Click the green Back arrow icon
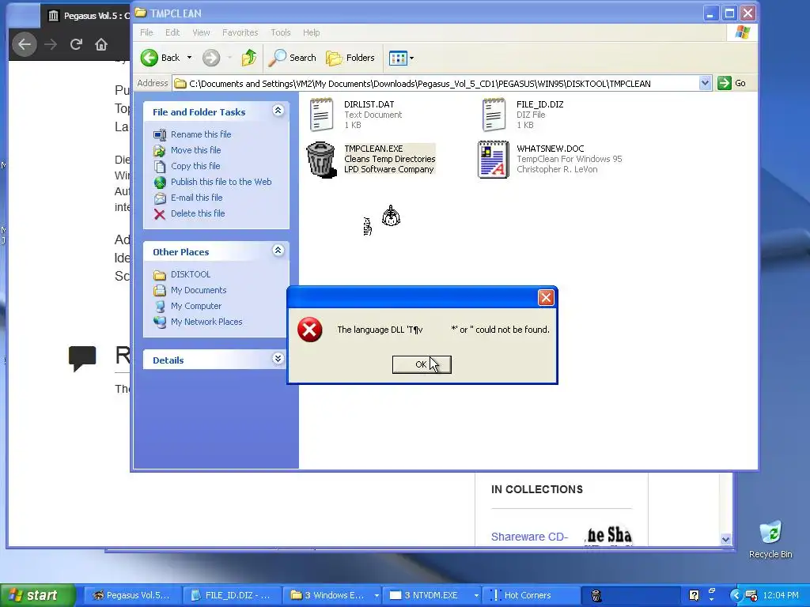 150,58
